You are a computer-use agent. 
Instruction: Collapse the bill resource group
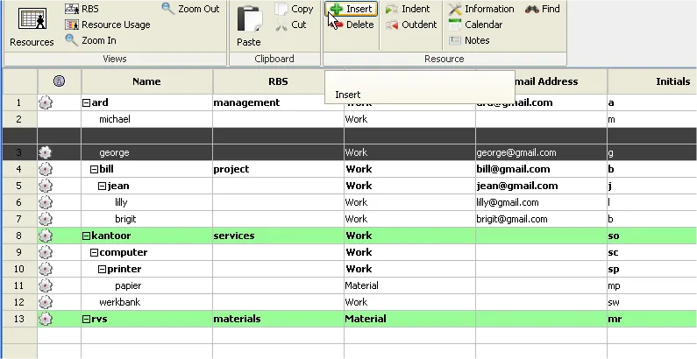tap(94, 170)
